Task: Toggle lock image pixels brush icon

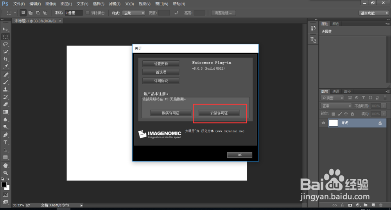Action: pyautogui.click(x=340, y=114)
